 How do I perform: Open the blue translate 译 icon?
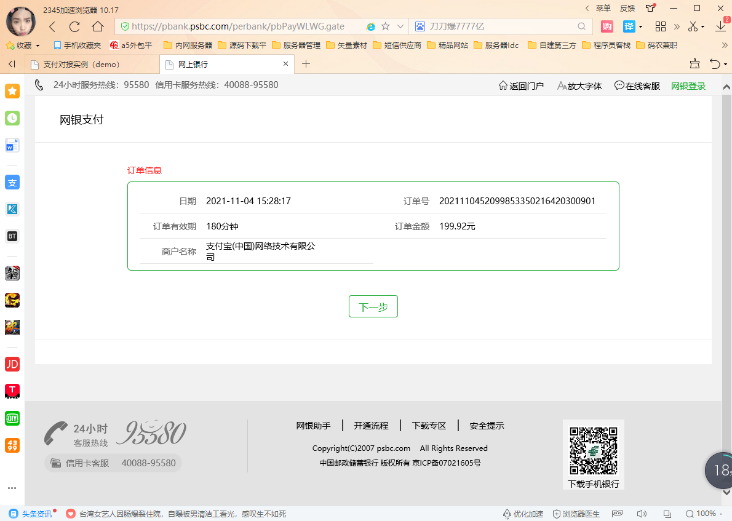point(629,26)
